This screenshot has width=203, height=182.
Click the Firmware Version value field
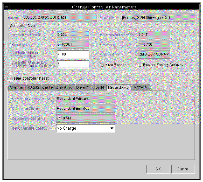[x=73, y=35]
